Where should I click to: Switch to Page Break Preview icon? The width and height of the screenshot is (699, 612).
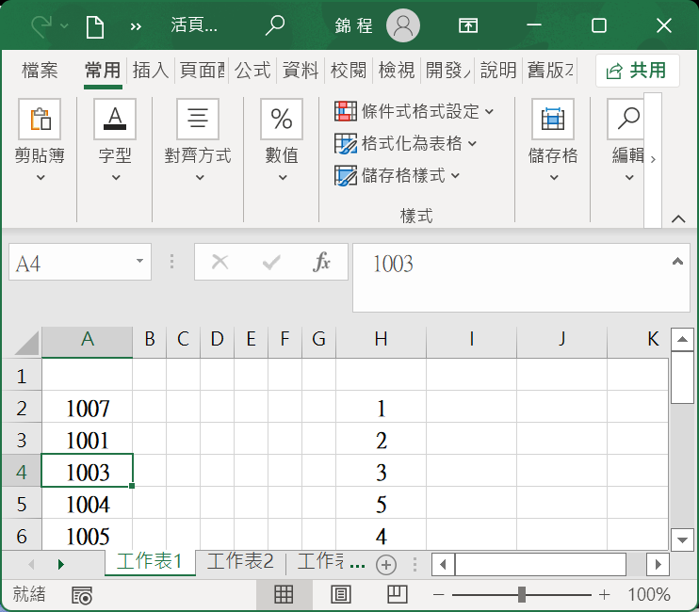(398, 595)
